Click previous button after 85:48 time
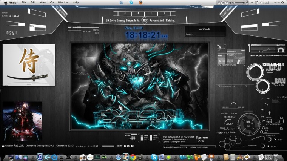Screen dimensions: 287x161 tap(125, 146)
